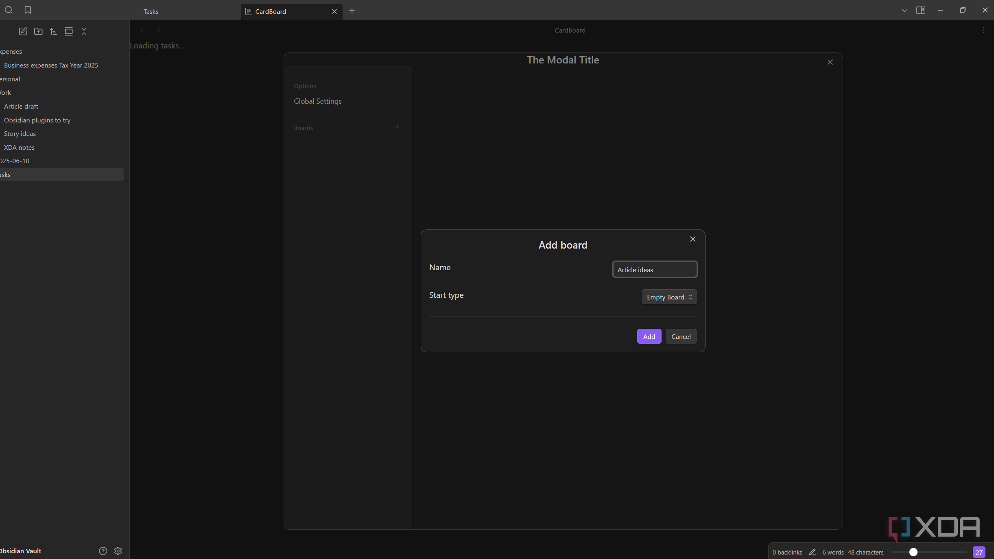Viewport: 994px width, 559px height.
Task: Open Obsidian plugins to try note
Action: [37, 120]
